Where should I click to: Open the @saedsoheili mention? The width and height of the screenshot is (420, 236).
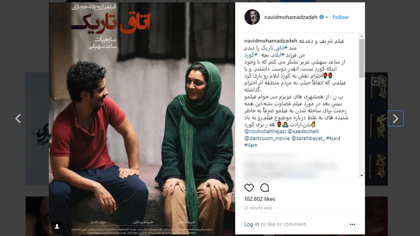[x=303, y=131]
